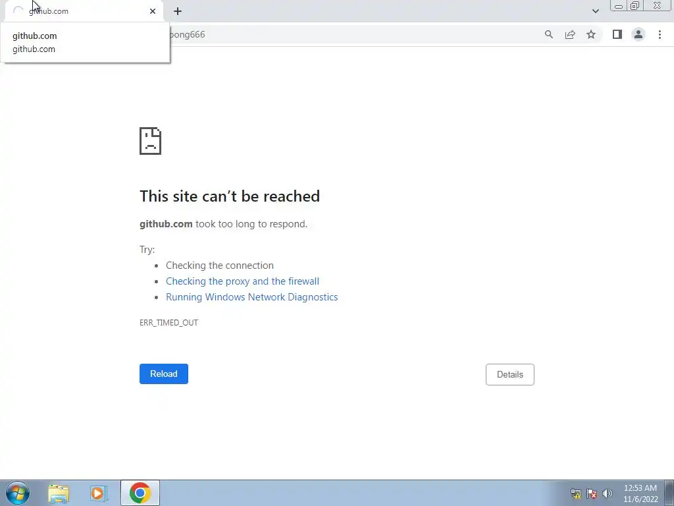Click the Chrome taskbar icon
Screen dimensions: 674x506
point(140,493)
